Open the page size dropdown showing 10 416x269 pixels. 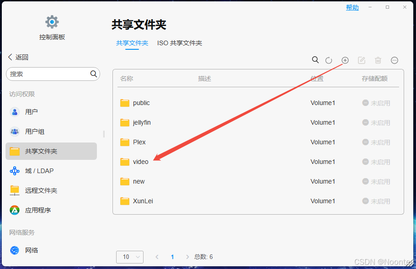tap(130, 257)
